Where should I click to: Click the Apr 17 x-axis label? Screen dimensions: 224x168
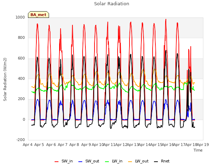click(180, 145)
